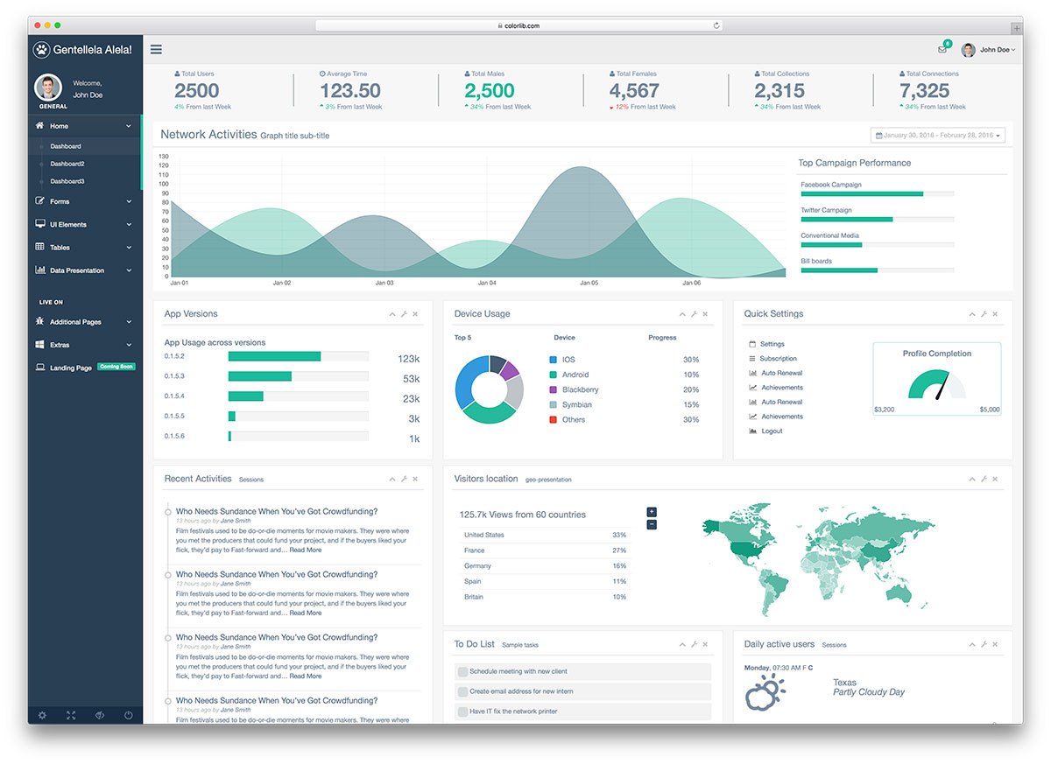The width and height of the screenshot is (1051, 764).
Task: Select Logout in the Quick Settings panel
Action: pyautogui.click(x=772, y=431)
